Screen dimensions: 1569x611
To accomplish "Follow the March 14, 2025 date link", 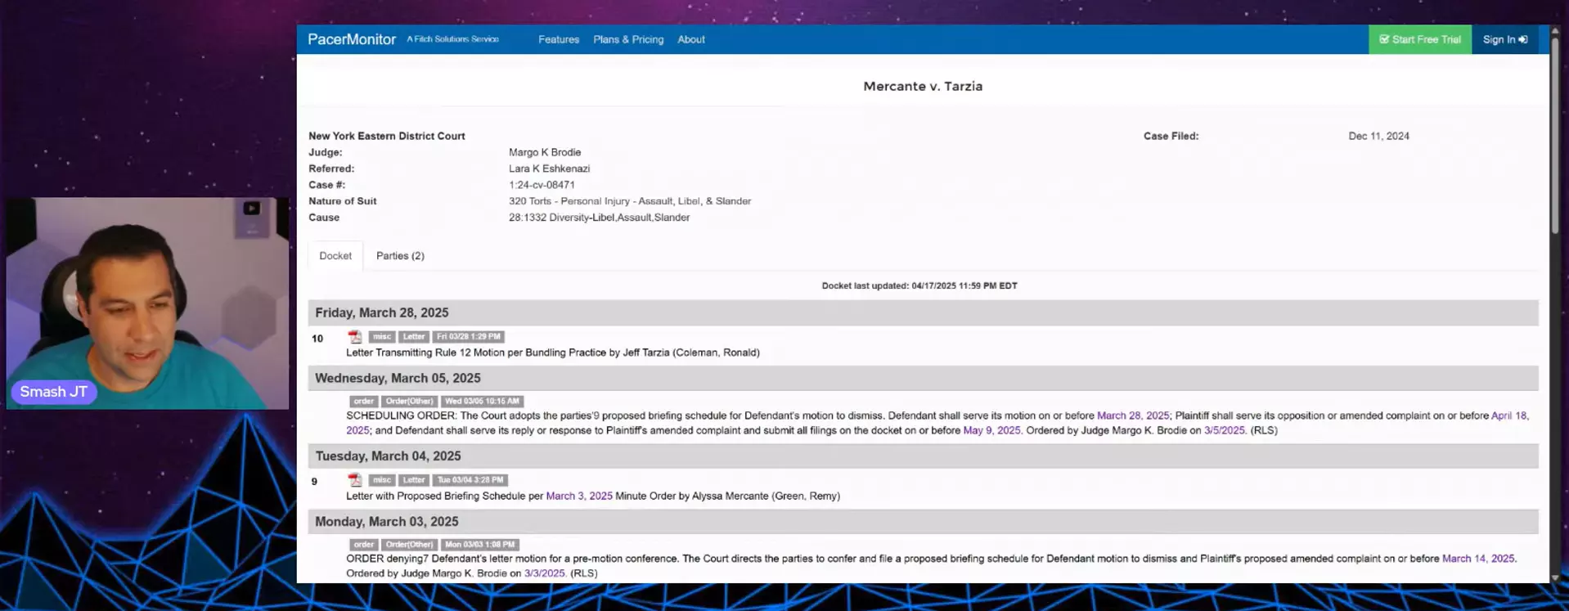I will click(1478, 559).
